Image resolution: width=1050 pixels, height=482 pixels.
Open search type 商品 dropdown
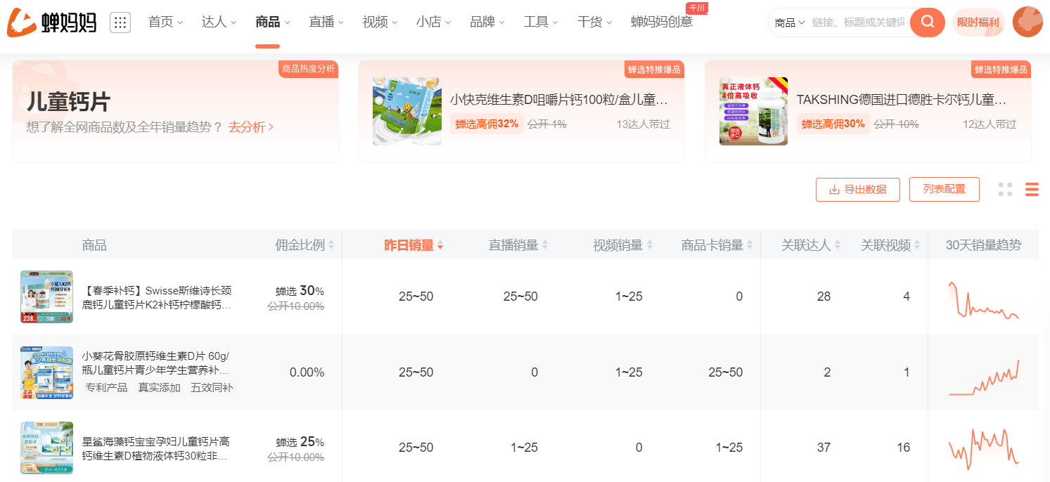pyautogui.click(x=790, y=22)
